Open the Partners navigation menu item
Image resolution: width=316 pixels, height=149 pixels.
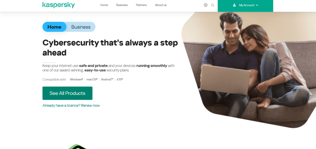(x=141, y=5)
